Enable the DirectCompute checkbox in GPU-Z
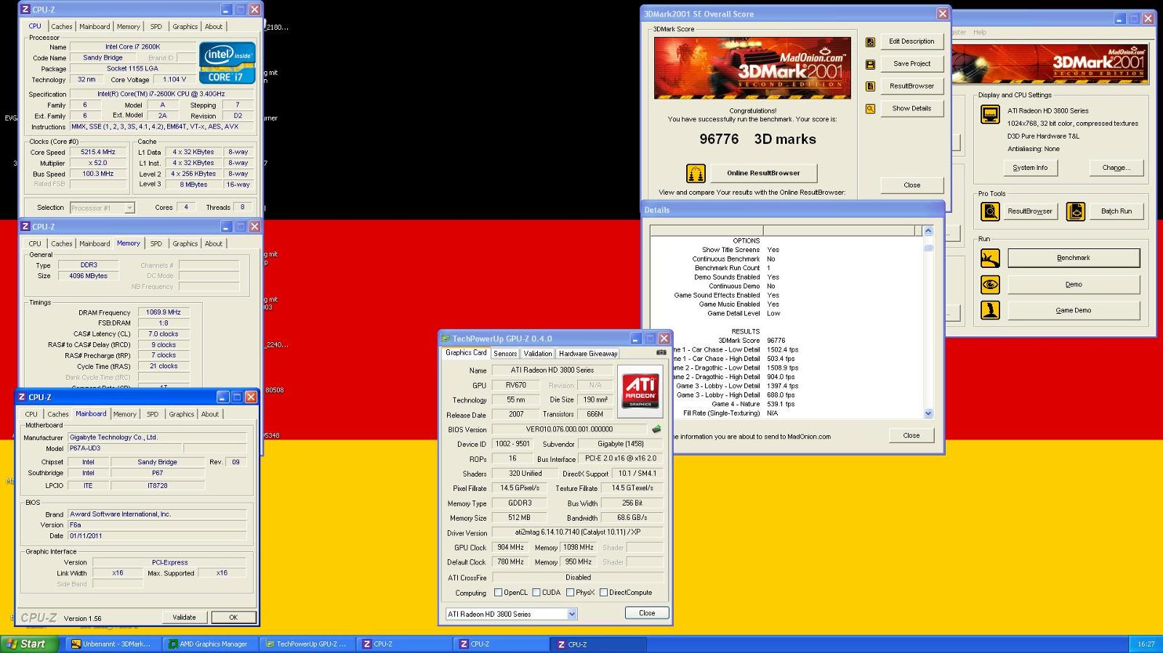 pyautogui.click(x=603, y=593)
